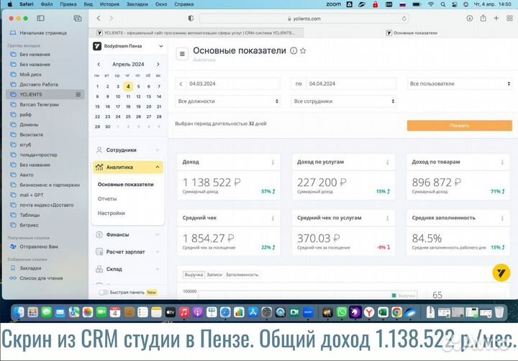Click the end date field 04.04.2024
The width and height of the screenshot is (518, 361).
coord(344,84)
